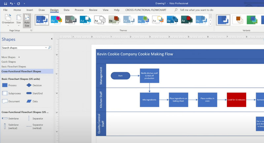
Task: Open the Review ribbon tab
Action: click(x=93, y=10)
